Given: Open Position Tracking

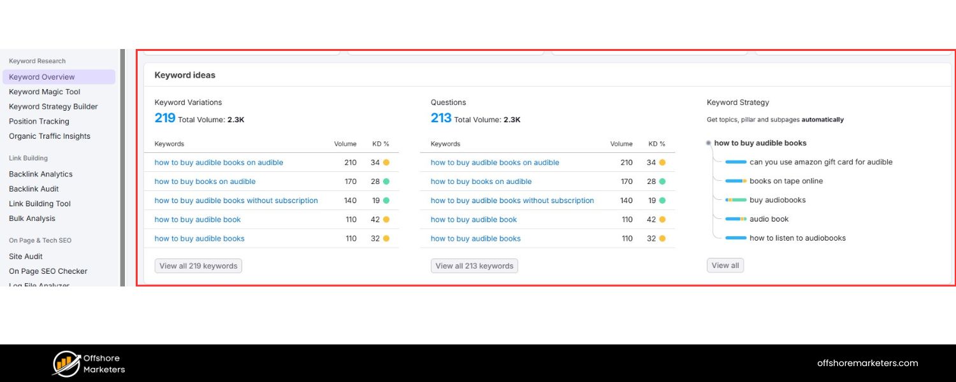Looking at the screenshot, I should pos(40,121).
